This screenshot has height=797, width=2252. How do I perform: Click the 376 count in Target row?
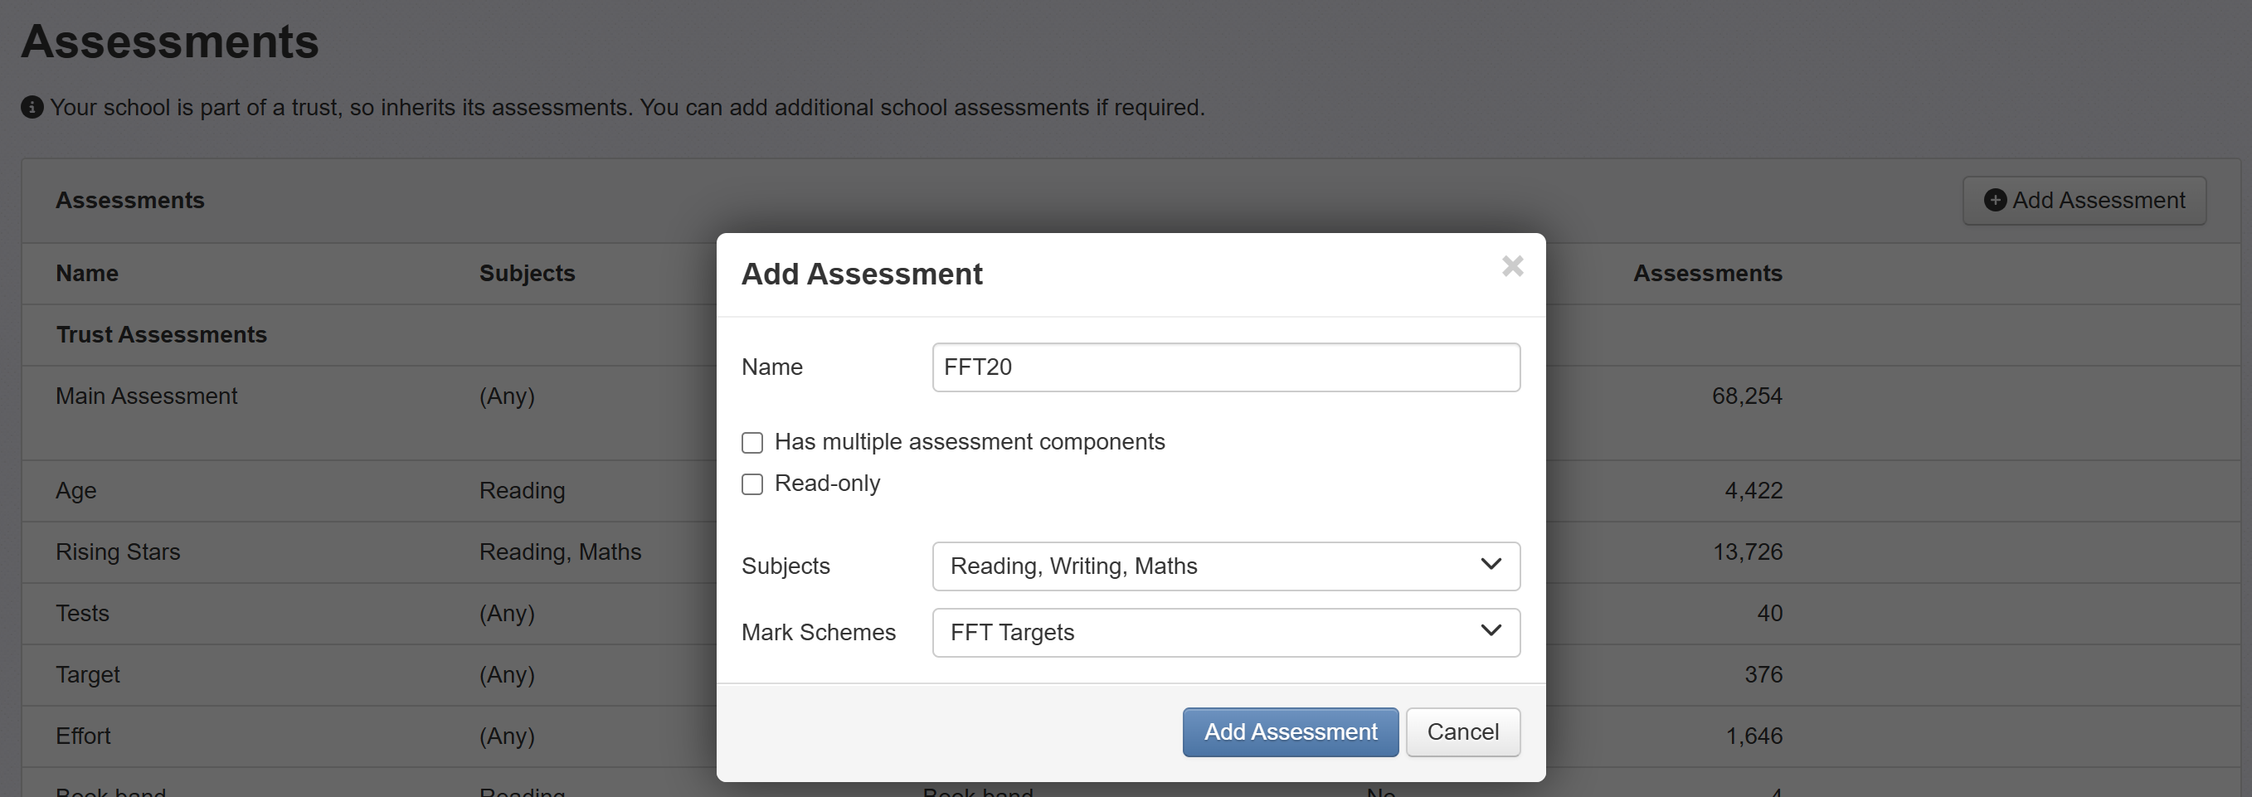pyautogui.click(x=1763, y=674)
